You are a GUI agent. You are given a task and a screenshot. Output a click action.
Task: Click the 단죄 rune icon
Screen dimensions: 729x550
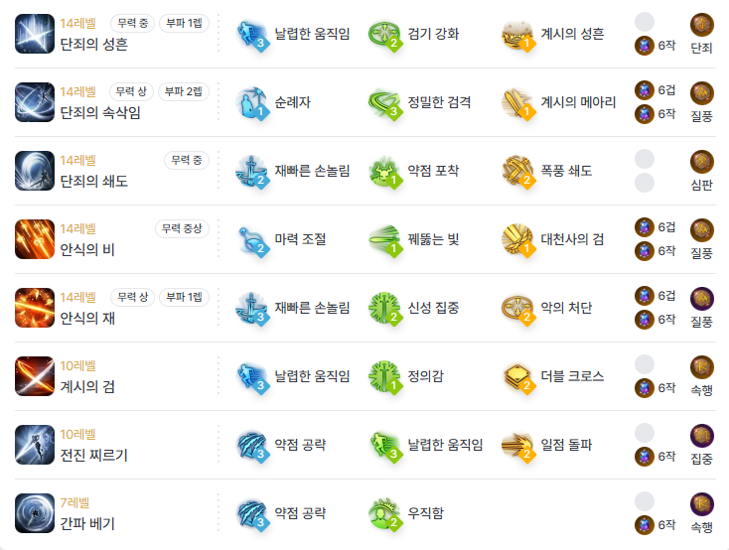point(701,25)
